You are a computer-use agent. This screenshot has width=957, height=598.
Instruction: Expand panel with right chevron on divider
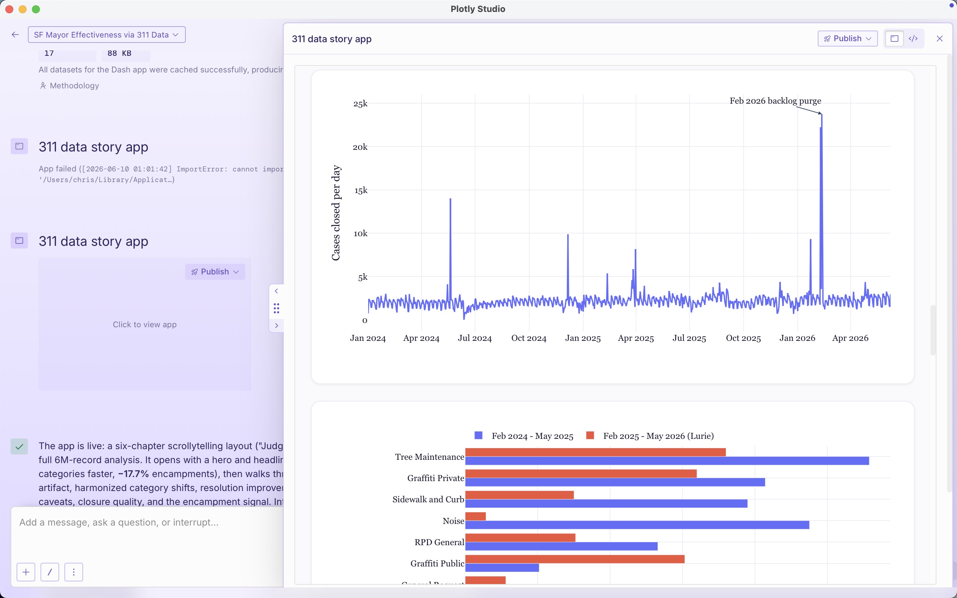point(276,326)
